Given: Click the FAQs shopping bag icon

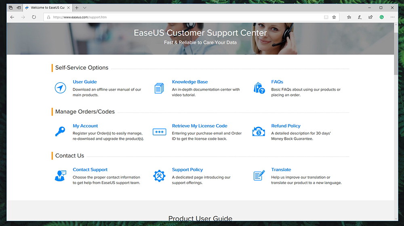Looking at the screenshot, I should [x=259, y=88].
